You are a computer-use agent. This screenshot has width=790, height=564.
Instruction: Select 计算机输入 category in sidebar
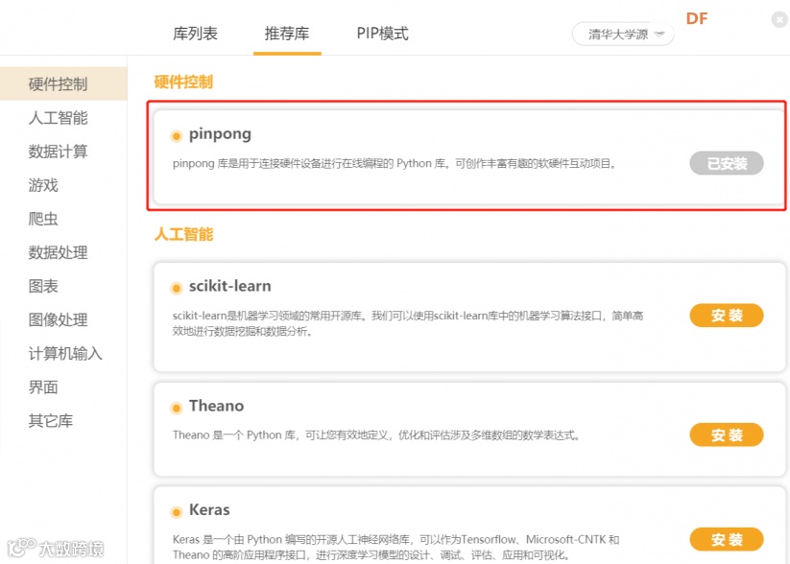pyautogui.click(x=65, y=354)
